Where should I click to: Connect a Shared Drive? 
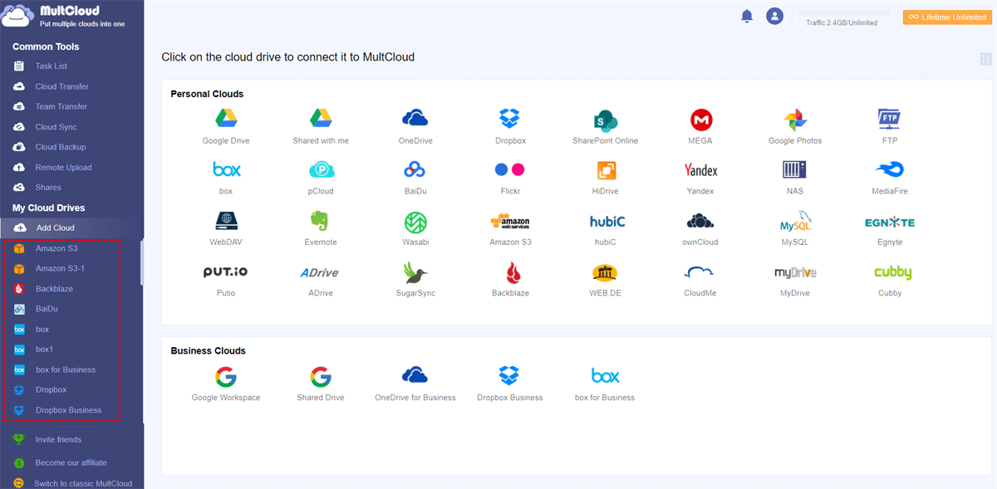click(x=321, y=384)
